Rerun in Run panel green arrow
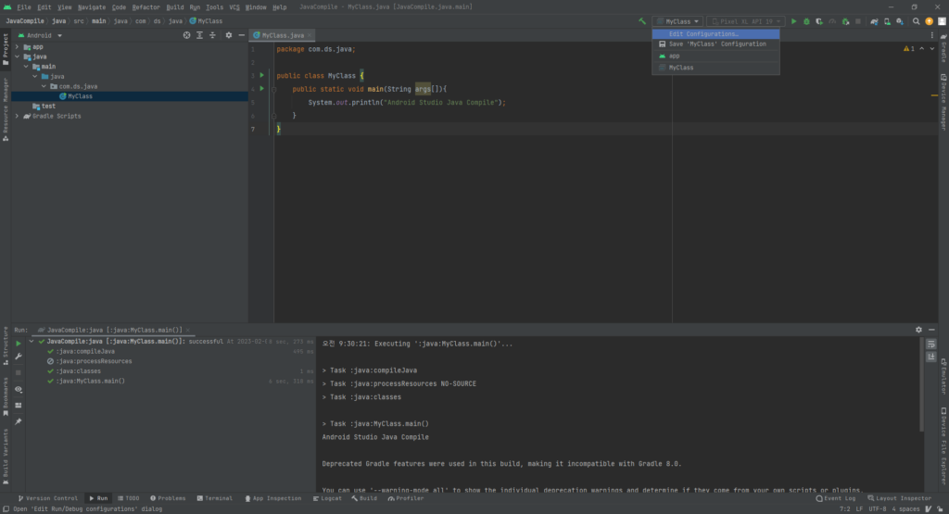This screenshot has height=514, width=949. 19,343
